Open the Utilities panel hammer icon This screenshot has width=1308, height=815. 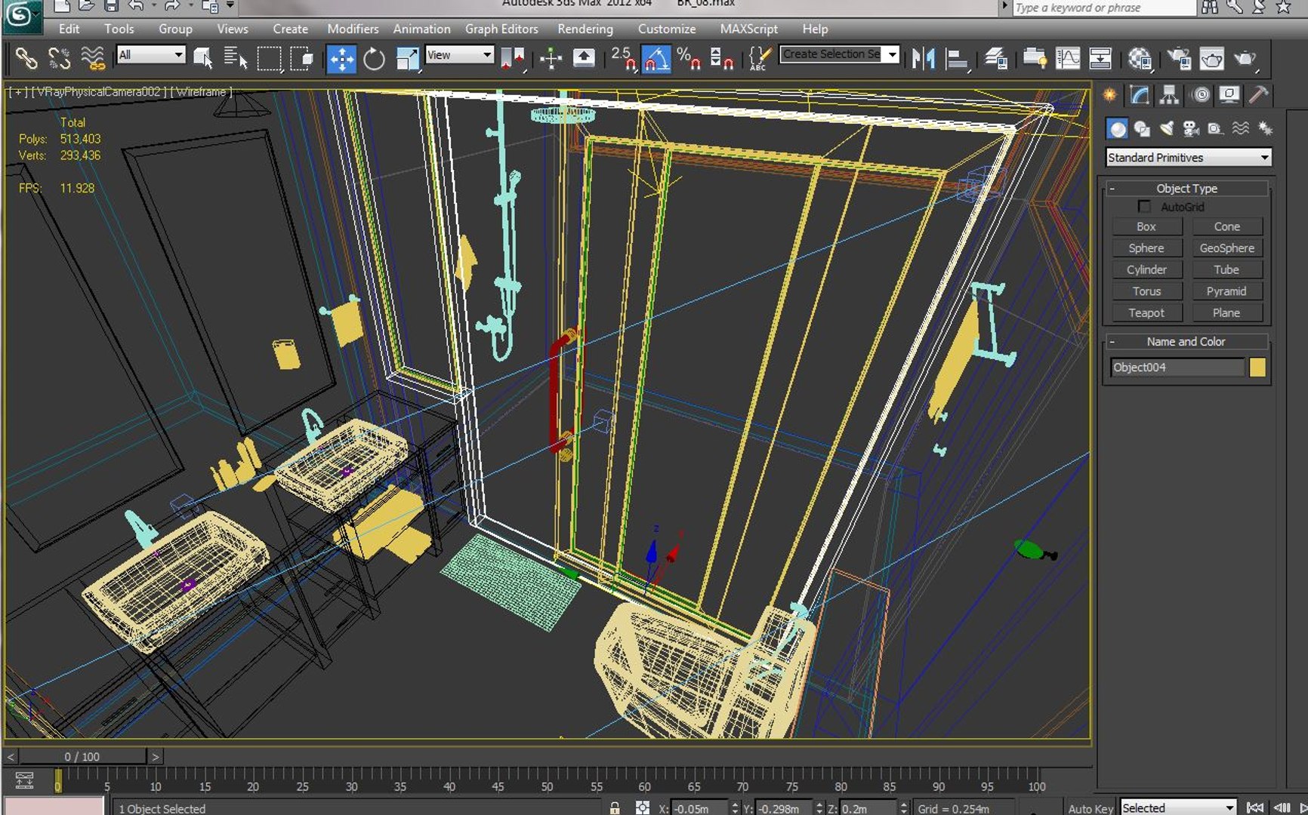point(1258,94)
